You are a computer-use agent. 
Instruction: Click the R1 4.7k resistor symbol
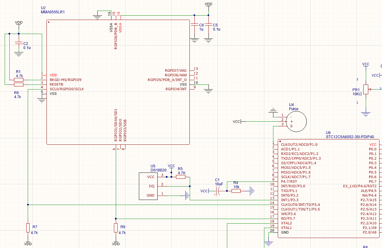19,80
